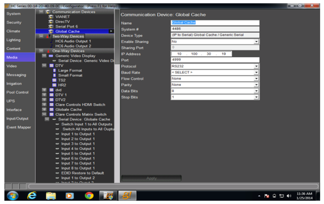Expand the Clare Controls HDMI Switch node
Image resolution: width=324 pixels, height=204 pixels.
pos(44,104)
